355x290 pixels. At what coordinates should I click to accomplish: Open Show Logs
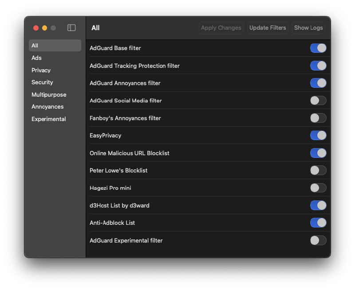(x=308, y=28)
